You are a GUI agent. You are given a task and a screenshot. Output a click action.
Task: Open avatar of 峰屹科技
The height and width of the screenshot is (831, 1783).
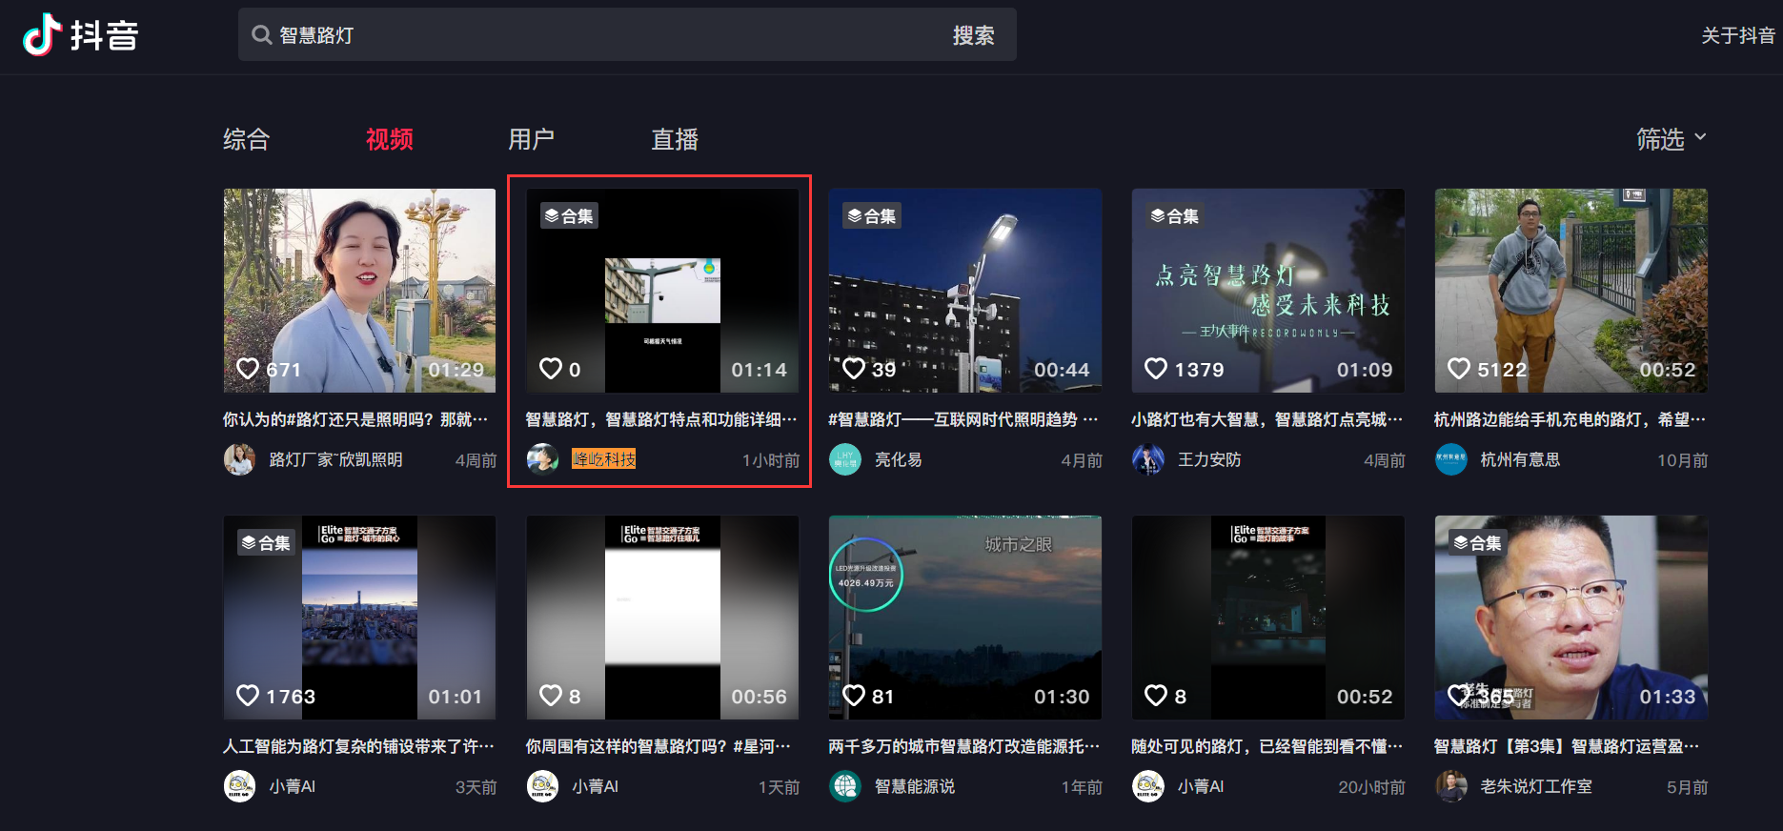coord(542,459)
